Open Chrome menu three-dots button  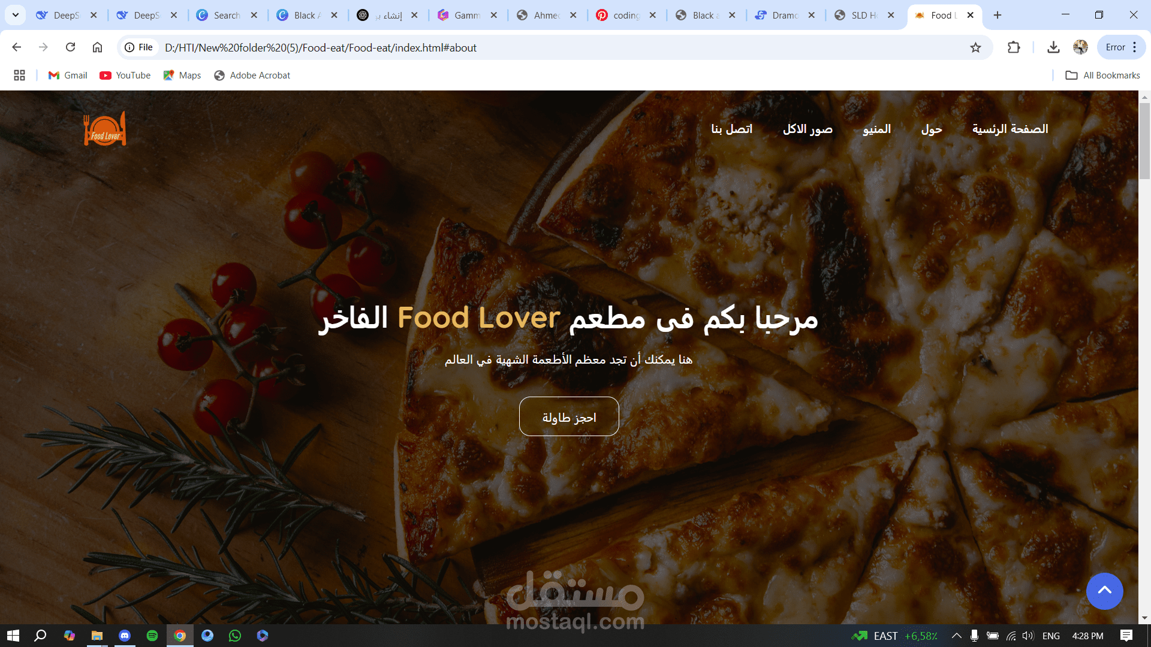pos(1135,47)
